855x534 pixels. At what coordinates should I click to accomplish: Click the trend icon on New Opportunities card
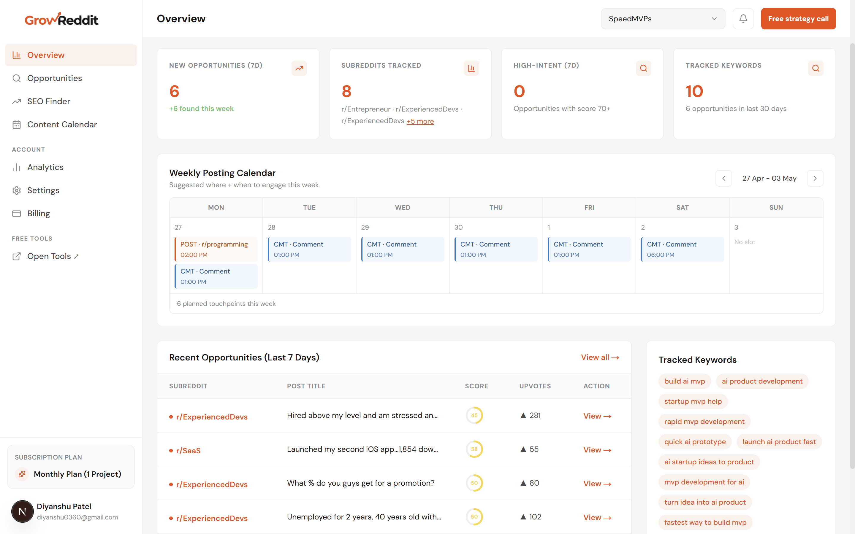[x=299, y=68]
